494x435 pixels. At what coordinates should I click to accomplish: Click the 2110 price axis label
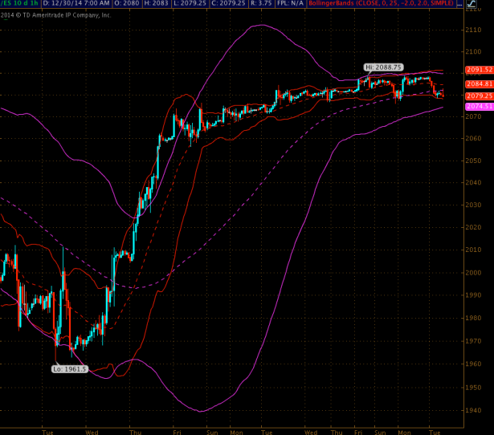point(474,30)
